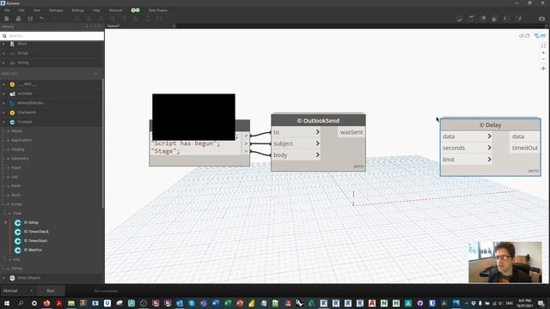Zoom out on the canvas

(x=543, y=59)
